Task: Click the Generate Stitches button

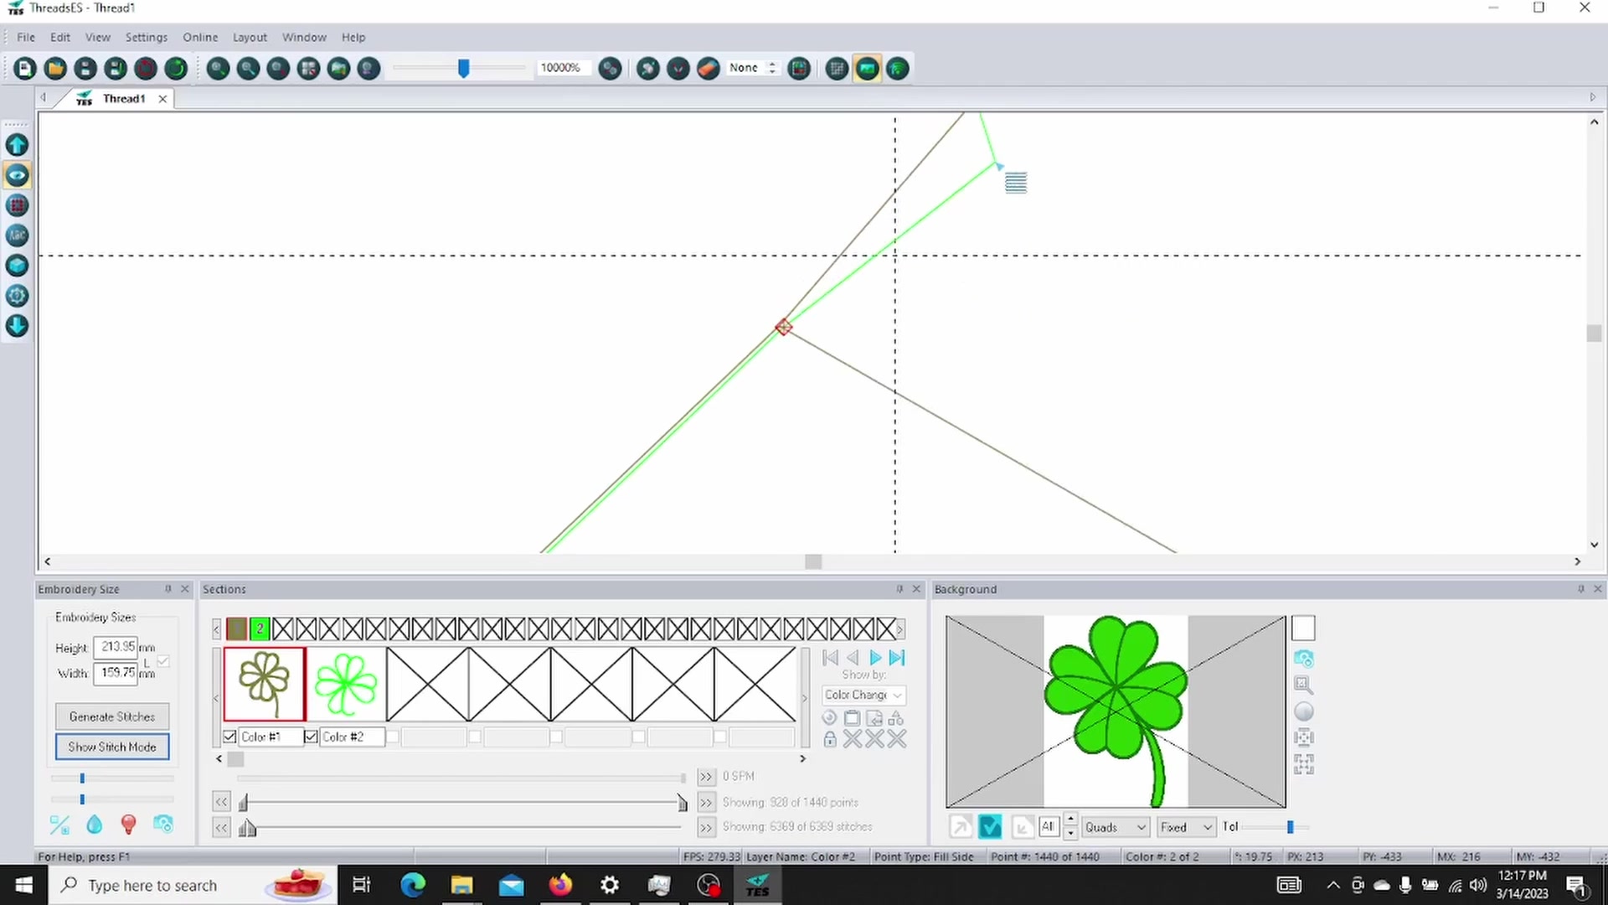Action: [x=112, y=716]
